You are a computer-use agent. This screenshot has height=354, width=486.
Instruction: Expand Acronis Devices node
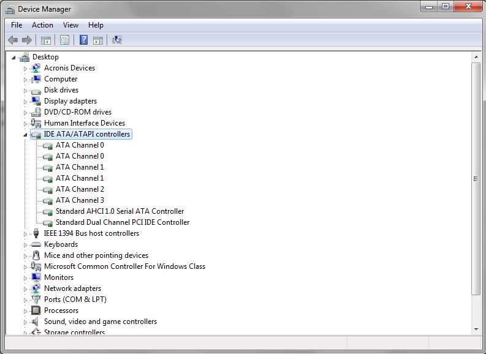click(x=25, y=69)
